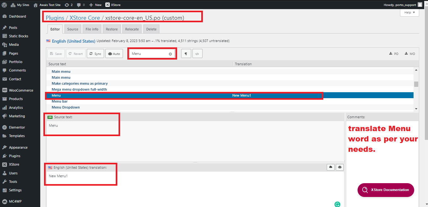Click the Save button

click(x=56, y=54)
